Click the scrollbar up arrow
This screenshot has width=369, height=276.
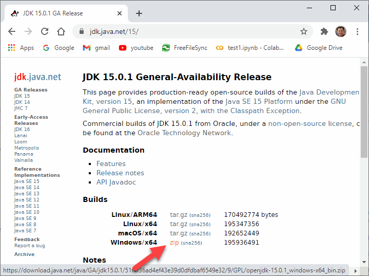[x=364, y=62]
